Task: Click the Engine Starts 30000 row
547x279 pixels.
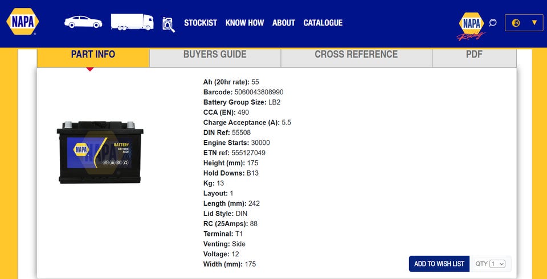Action: (236, 143)
